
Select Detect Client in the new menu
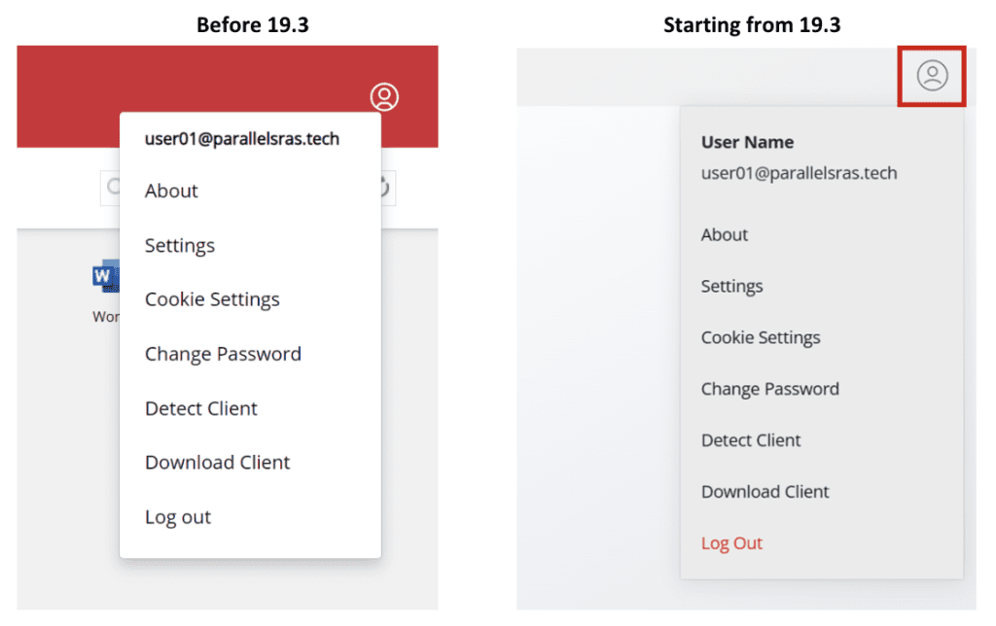point(750,440)
